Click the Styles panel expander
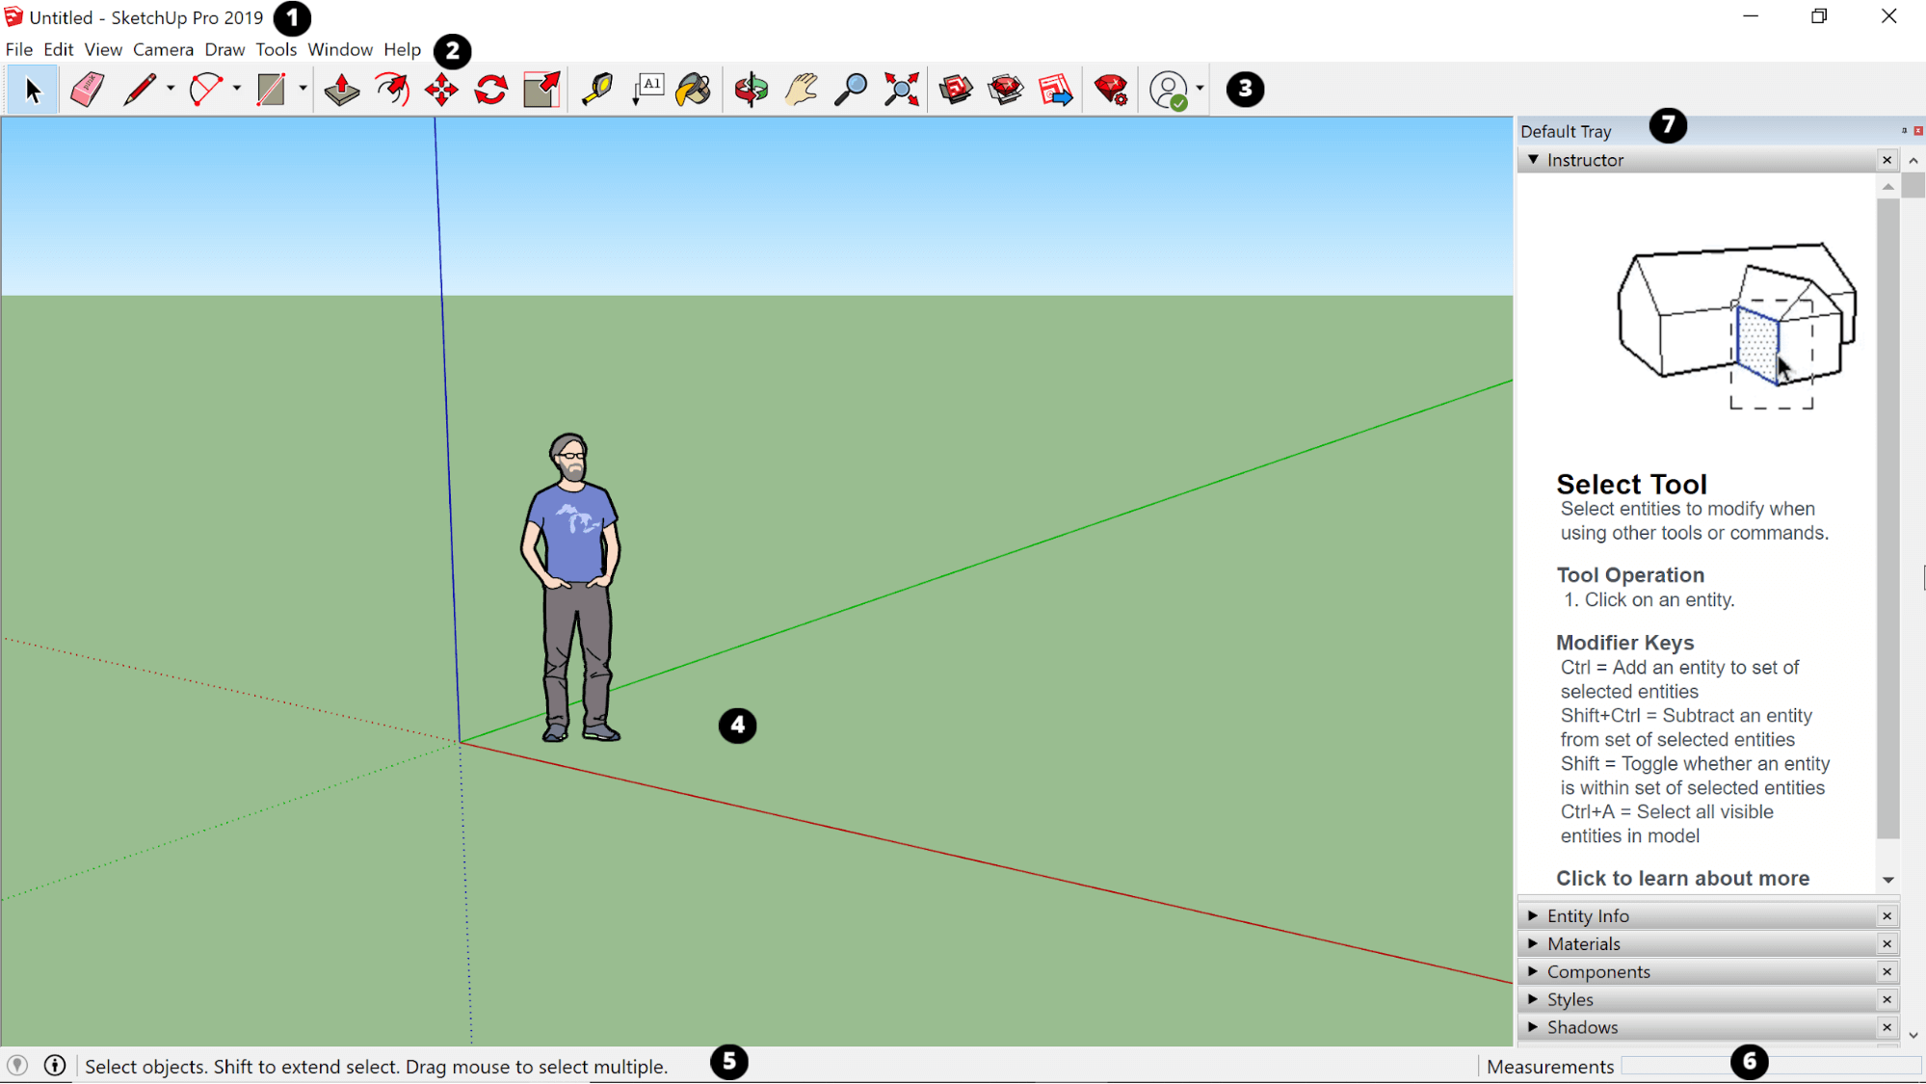The width and height of the screenshot is (1926, 1084). pos(1533,999)
